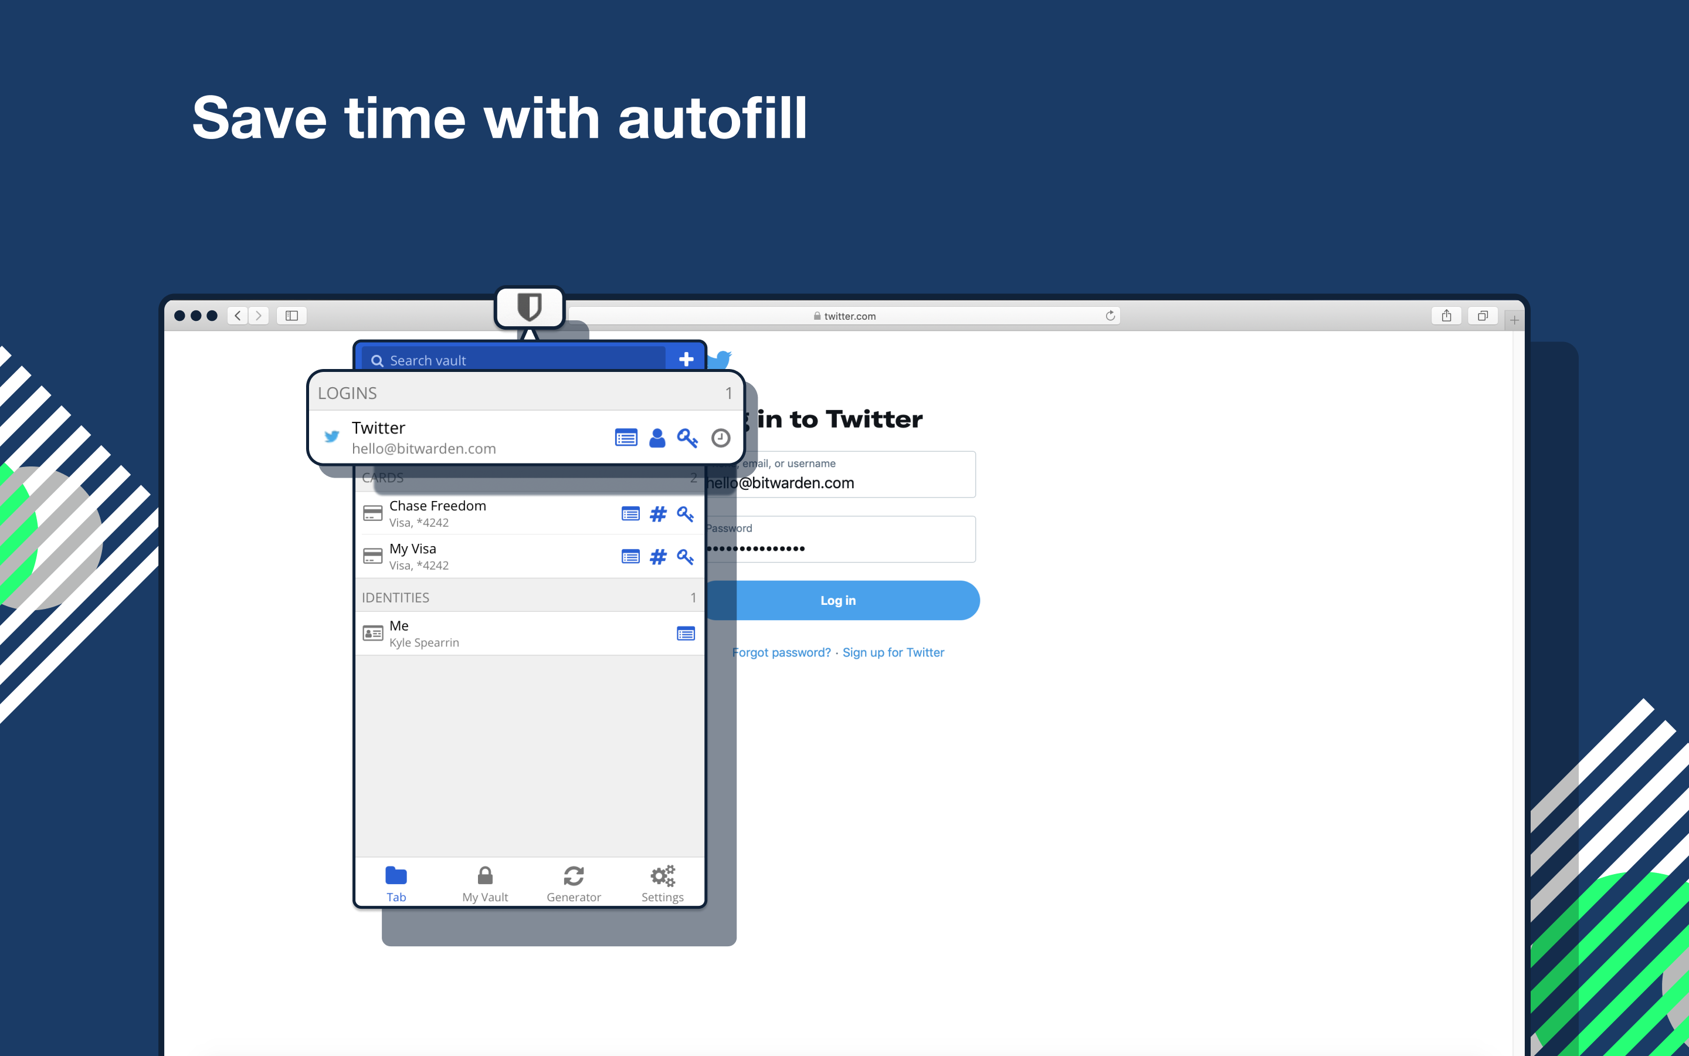Viewport: 1689px width, 1056px height.
Task: Reload the twitter.com page
Action: [1110, 316]
